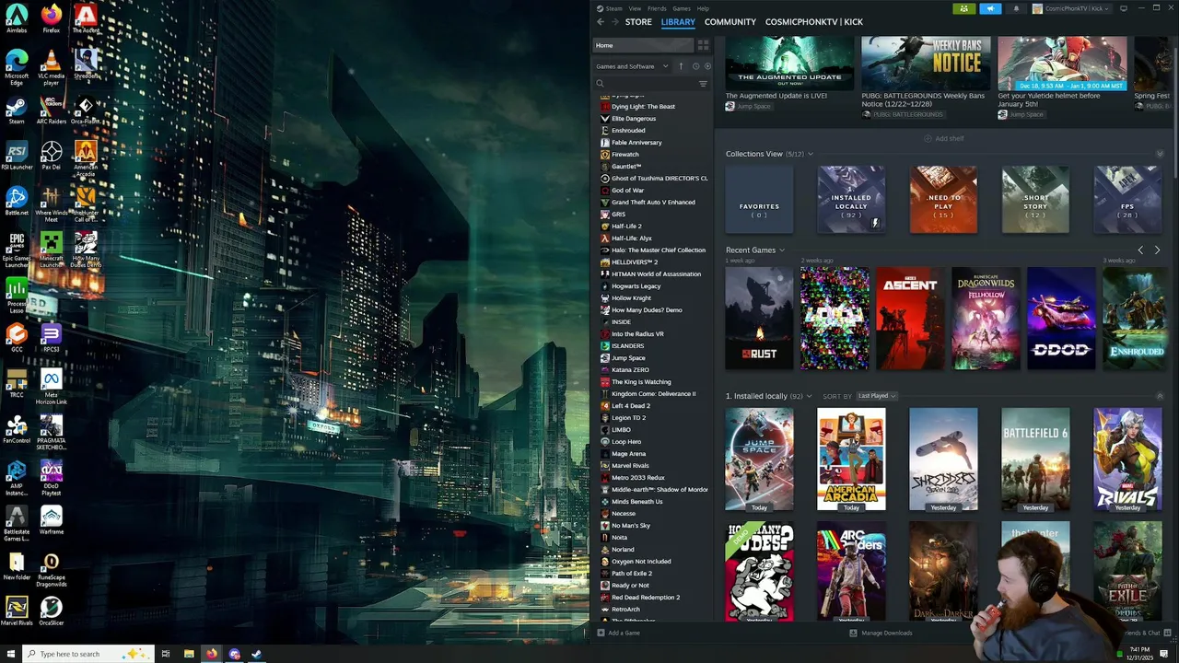Select the Epic Games Launcher icon
The image size is (1179, 663).
17,250
